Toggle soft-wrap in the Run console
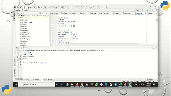The height and width of the screenshot is (96, 171). pyautogui.click(x=20, y=56)
